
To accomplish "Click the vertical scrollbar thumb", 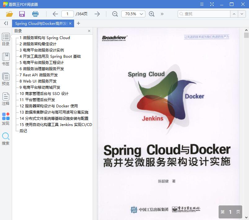I will [246, 35].
